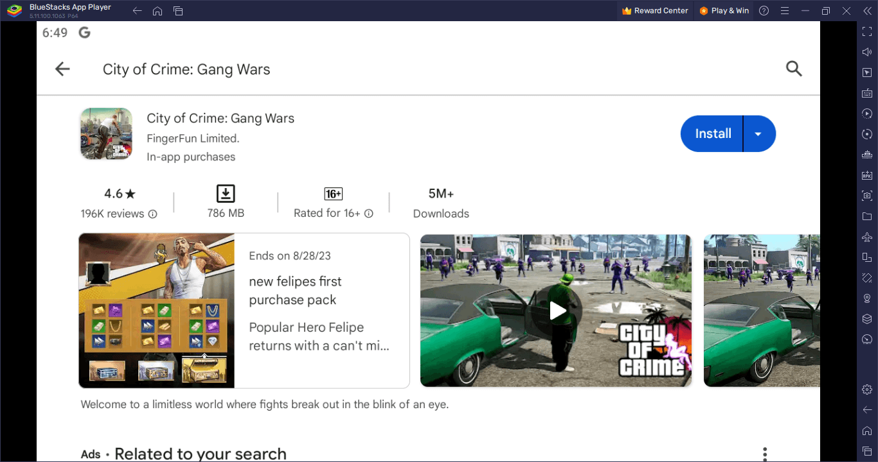Image resolution: width=878 pixels, height=462 pixels.
Task: Click the recent apps icon in sidebar
Action: [867, 451]
